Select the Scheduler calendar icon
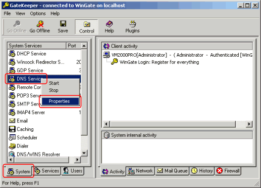 pos(12,138)
